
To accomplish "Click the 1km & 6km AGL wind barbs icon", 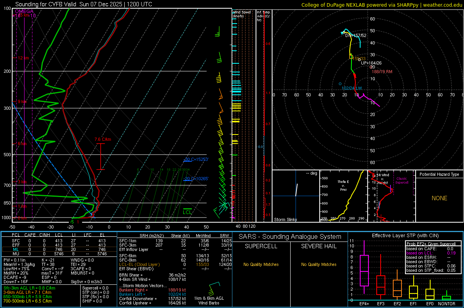I will [215, 288].
